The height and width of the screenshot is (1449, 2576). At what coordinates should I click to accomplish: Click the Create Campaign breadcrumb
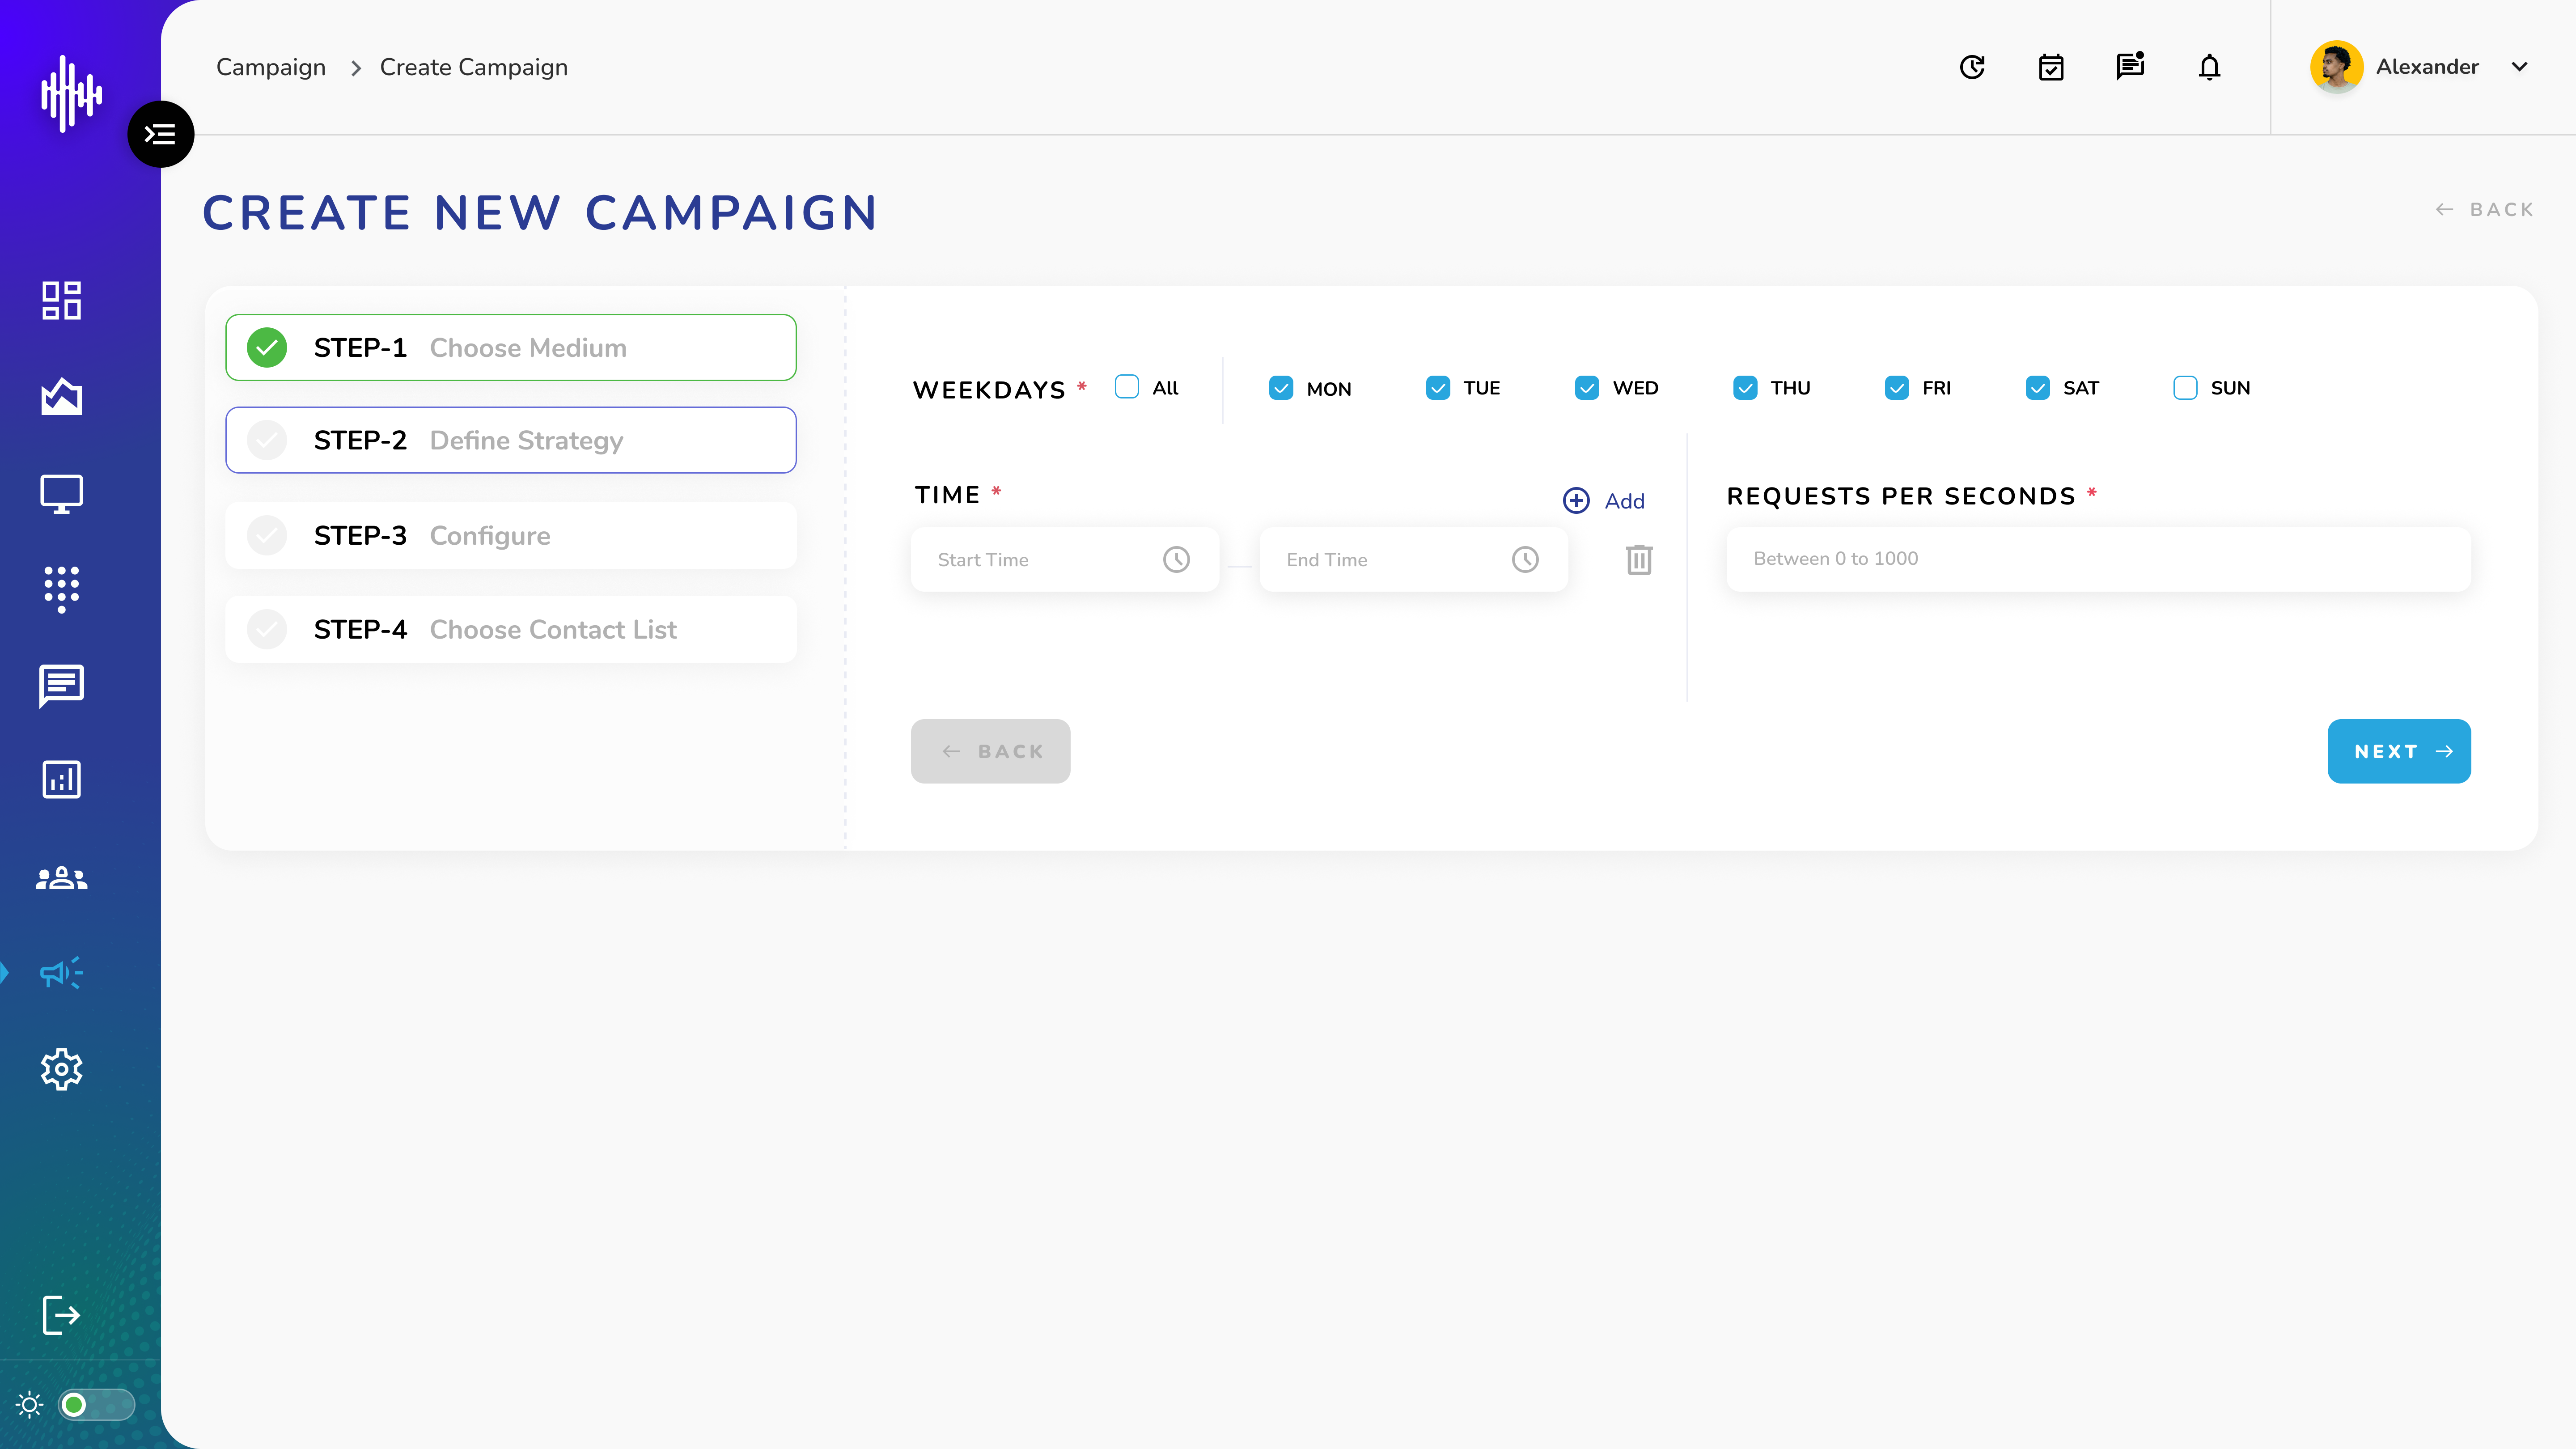474,67
